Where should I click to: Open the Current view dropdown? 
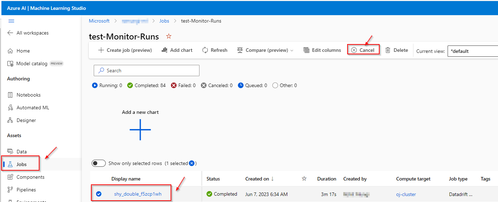[473, 51]
